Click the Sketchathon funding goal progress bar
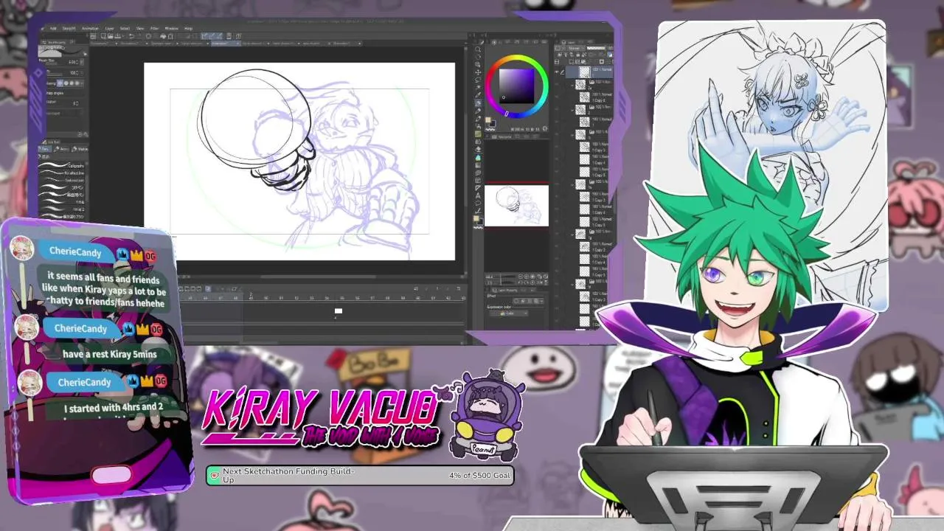The image size is (944, 531). 360,476
